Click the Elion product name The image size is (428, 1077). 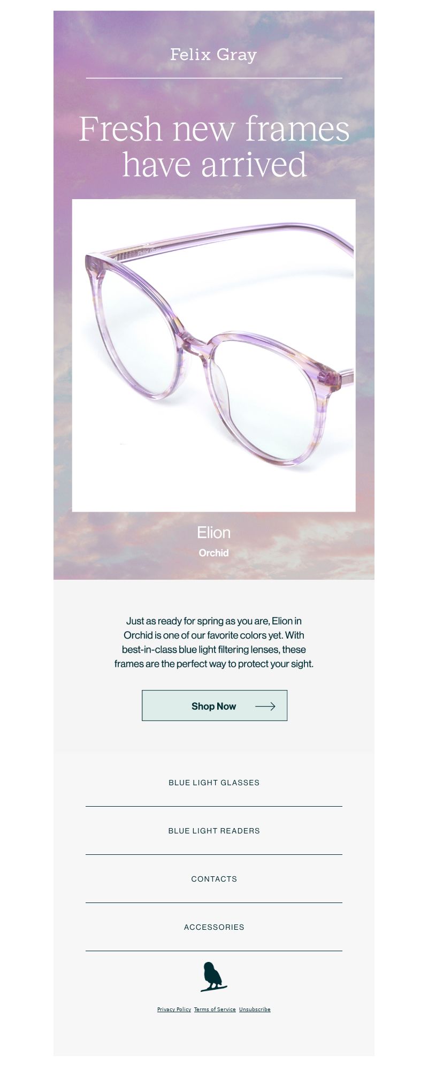213,533
